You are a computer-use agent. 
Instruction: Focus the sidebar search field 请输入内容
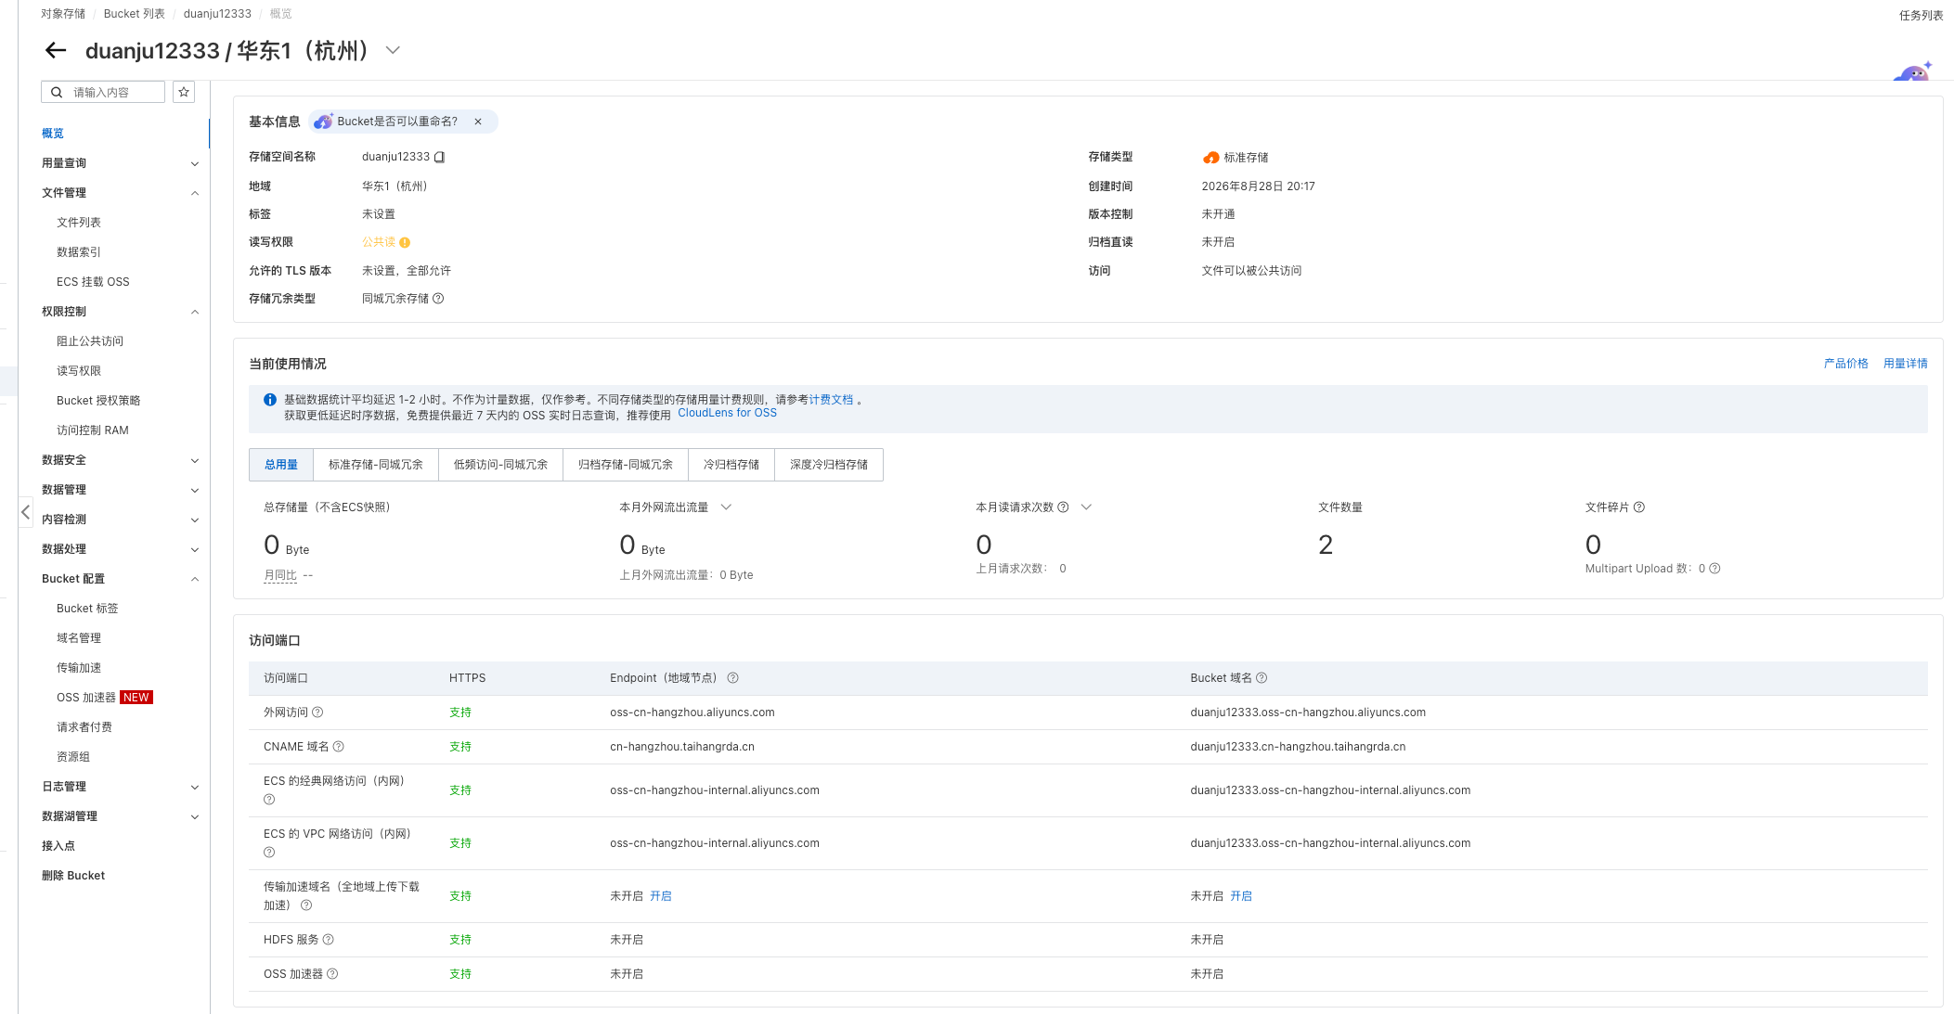pos(103,92)
